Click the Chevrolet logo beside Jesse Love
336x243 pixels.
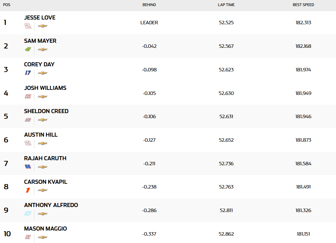[x=42, y=26]
